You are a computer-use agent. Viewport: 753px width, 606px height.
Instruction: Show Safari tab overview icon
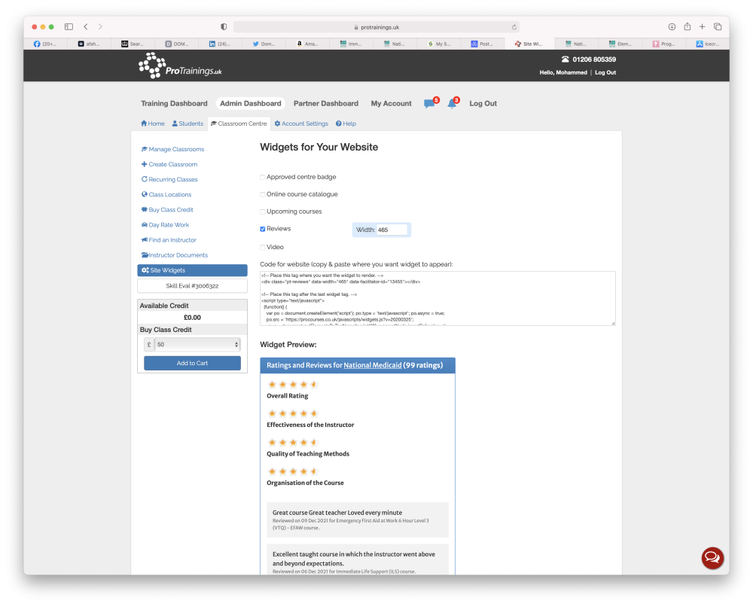(718, 27)
